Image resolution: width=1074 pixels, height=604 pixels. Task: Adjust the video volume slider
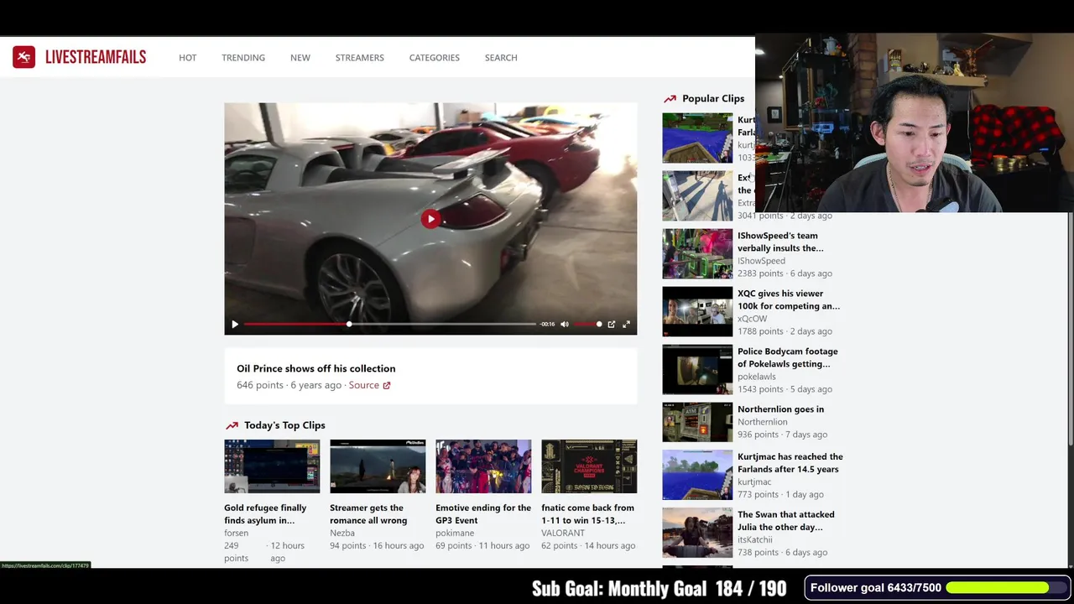tap(587, 324)
